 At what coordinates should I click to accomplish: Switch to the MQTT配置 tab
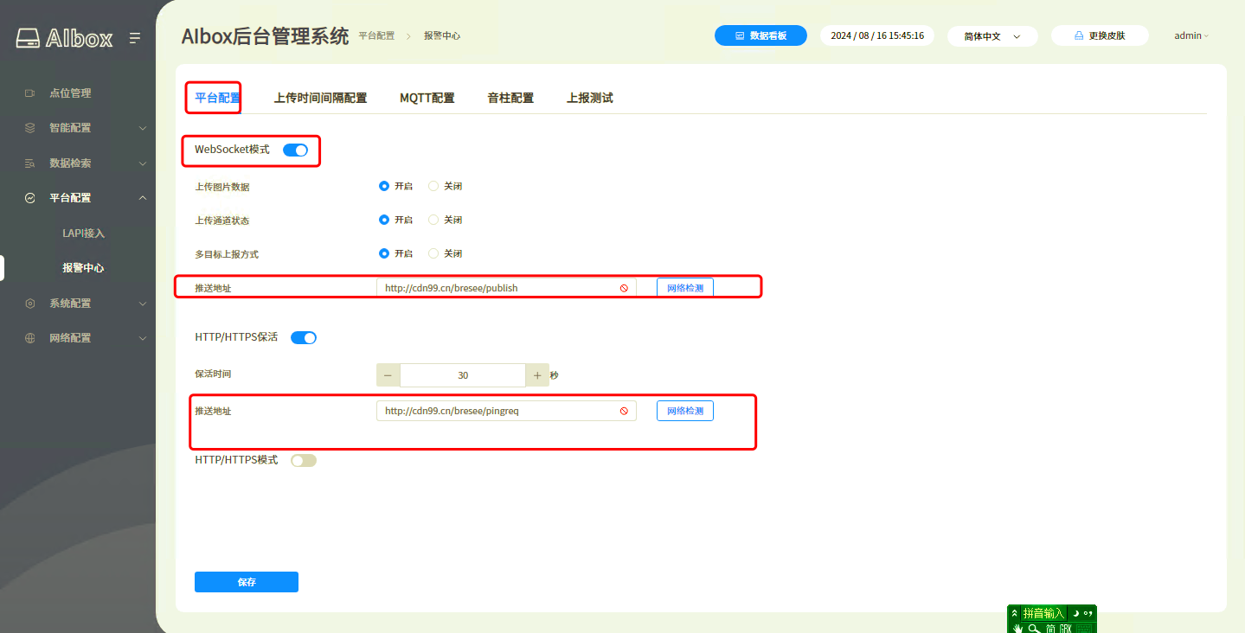pyautogui.click(x=427, y=99)
